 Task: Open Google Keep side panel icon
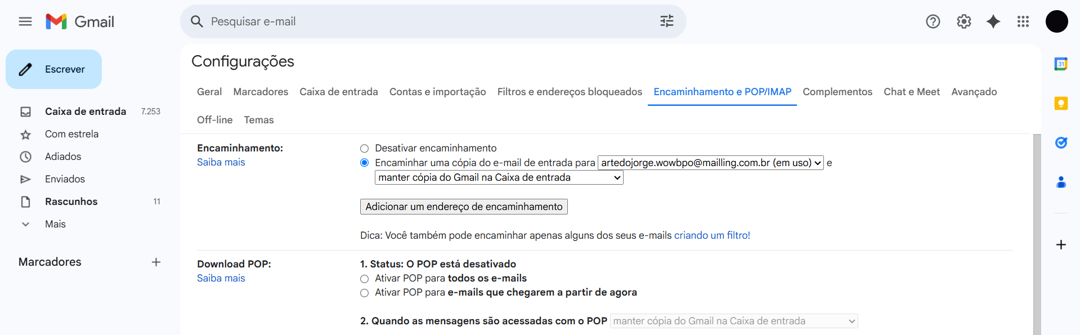click(1061, 104)
